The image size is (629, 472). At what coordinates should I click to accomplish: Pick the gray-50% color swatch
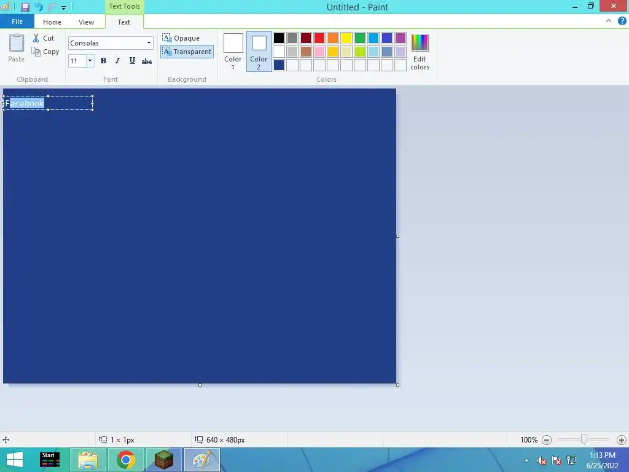click(x=292, y=38)
